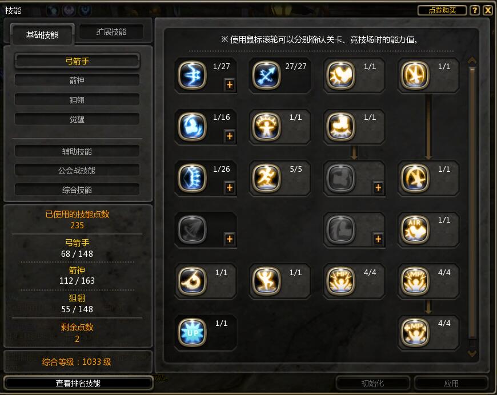Click the HP recovery skill icon
Screen dimensions: 497x395
(x=340, y=281)
